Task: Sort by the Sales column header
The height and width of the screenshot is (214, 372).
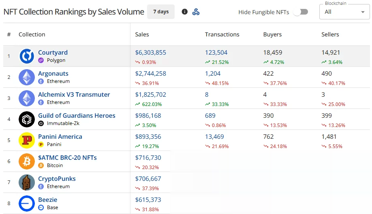Action: (142, 34)
